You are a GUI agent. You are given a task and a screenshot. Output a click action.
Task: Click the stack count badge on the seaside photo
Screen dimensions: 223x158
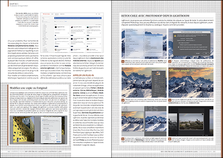tap(202, 114)
